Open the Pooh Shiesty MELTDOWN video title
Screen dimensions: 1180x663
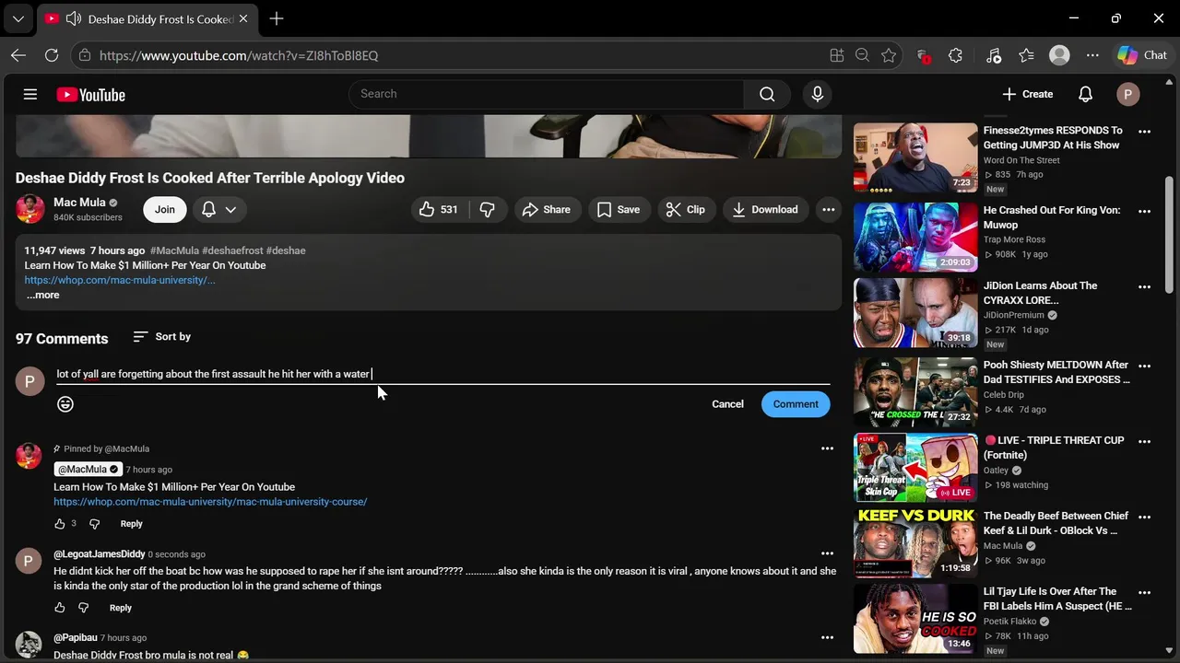click(x=1056, y=372)
